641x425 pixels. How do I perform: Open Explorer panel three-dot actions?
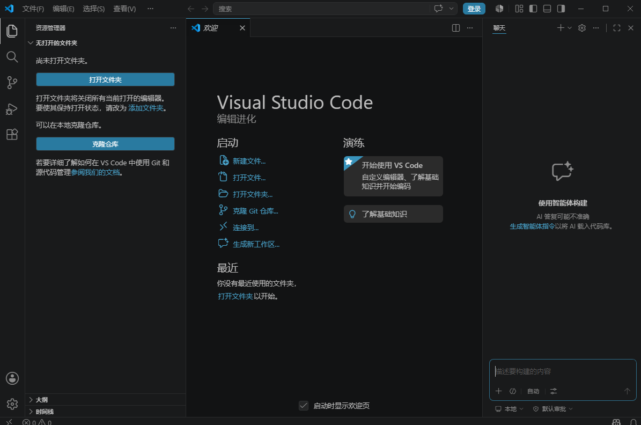coord(173,28)
